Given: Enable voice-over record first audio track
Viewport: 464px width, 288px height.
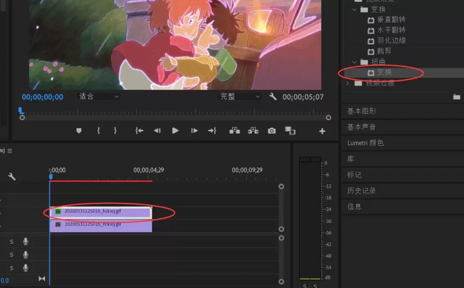Looking at the screenshot, I should (26, 241).
